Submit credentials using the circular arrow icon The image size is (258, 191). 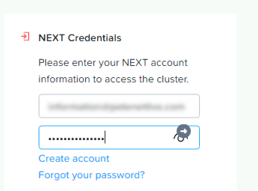(184, 131)
